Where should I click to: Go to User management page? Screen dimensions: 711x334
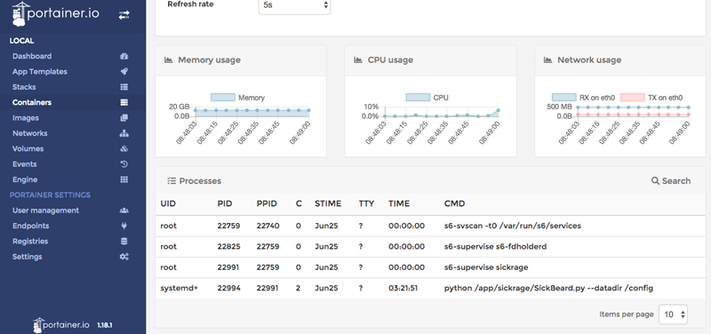pyautogui.click(x=46, y=211)
